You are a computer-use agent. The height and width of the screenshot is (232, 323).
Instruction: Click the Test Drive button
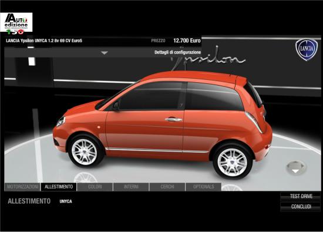coord(301,196)
